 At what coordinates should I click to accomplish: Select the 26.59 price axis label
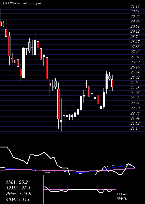[135, 62]
